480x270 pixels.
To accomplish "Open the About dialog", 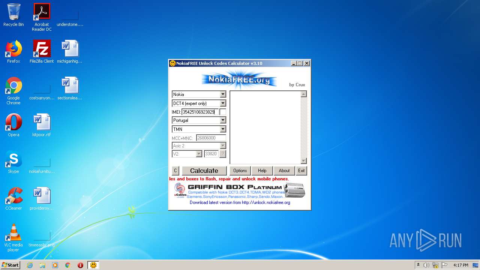I will (x=284, y=171).
